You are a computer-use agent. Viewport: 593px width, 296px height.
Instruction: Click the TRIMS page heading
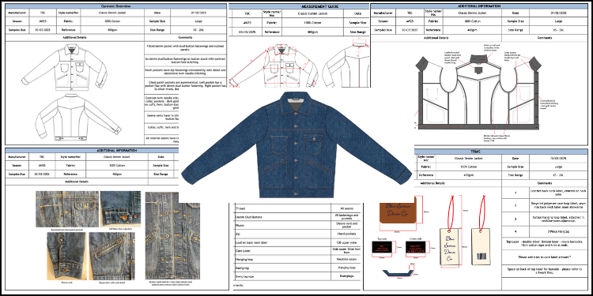coord(475,151)
